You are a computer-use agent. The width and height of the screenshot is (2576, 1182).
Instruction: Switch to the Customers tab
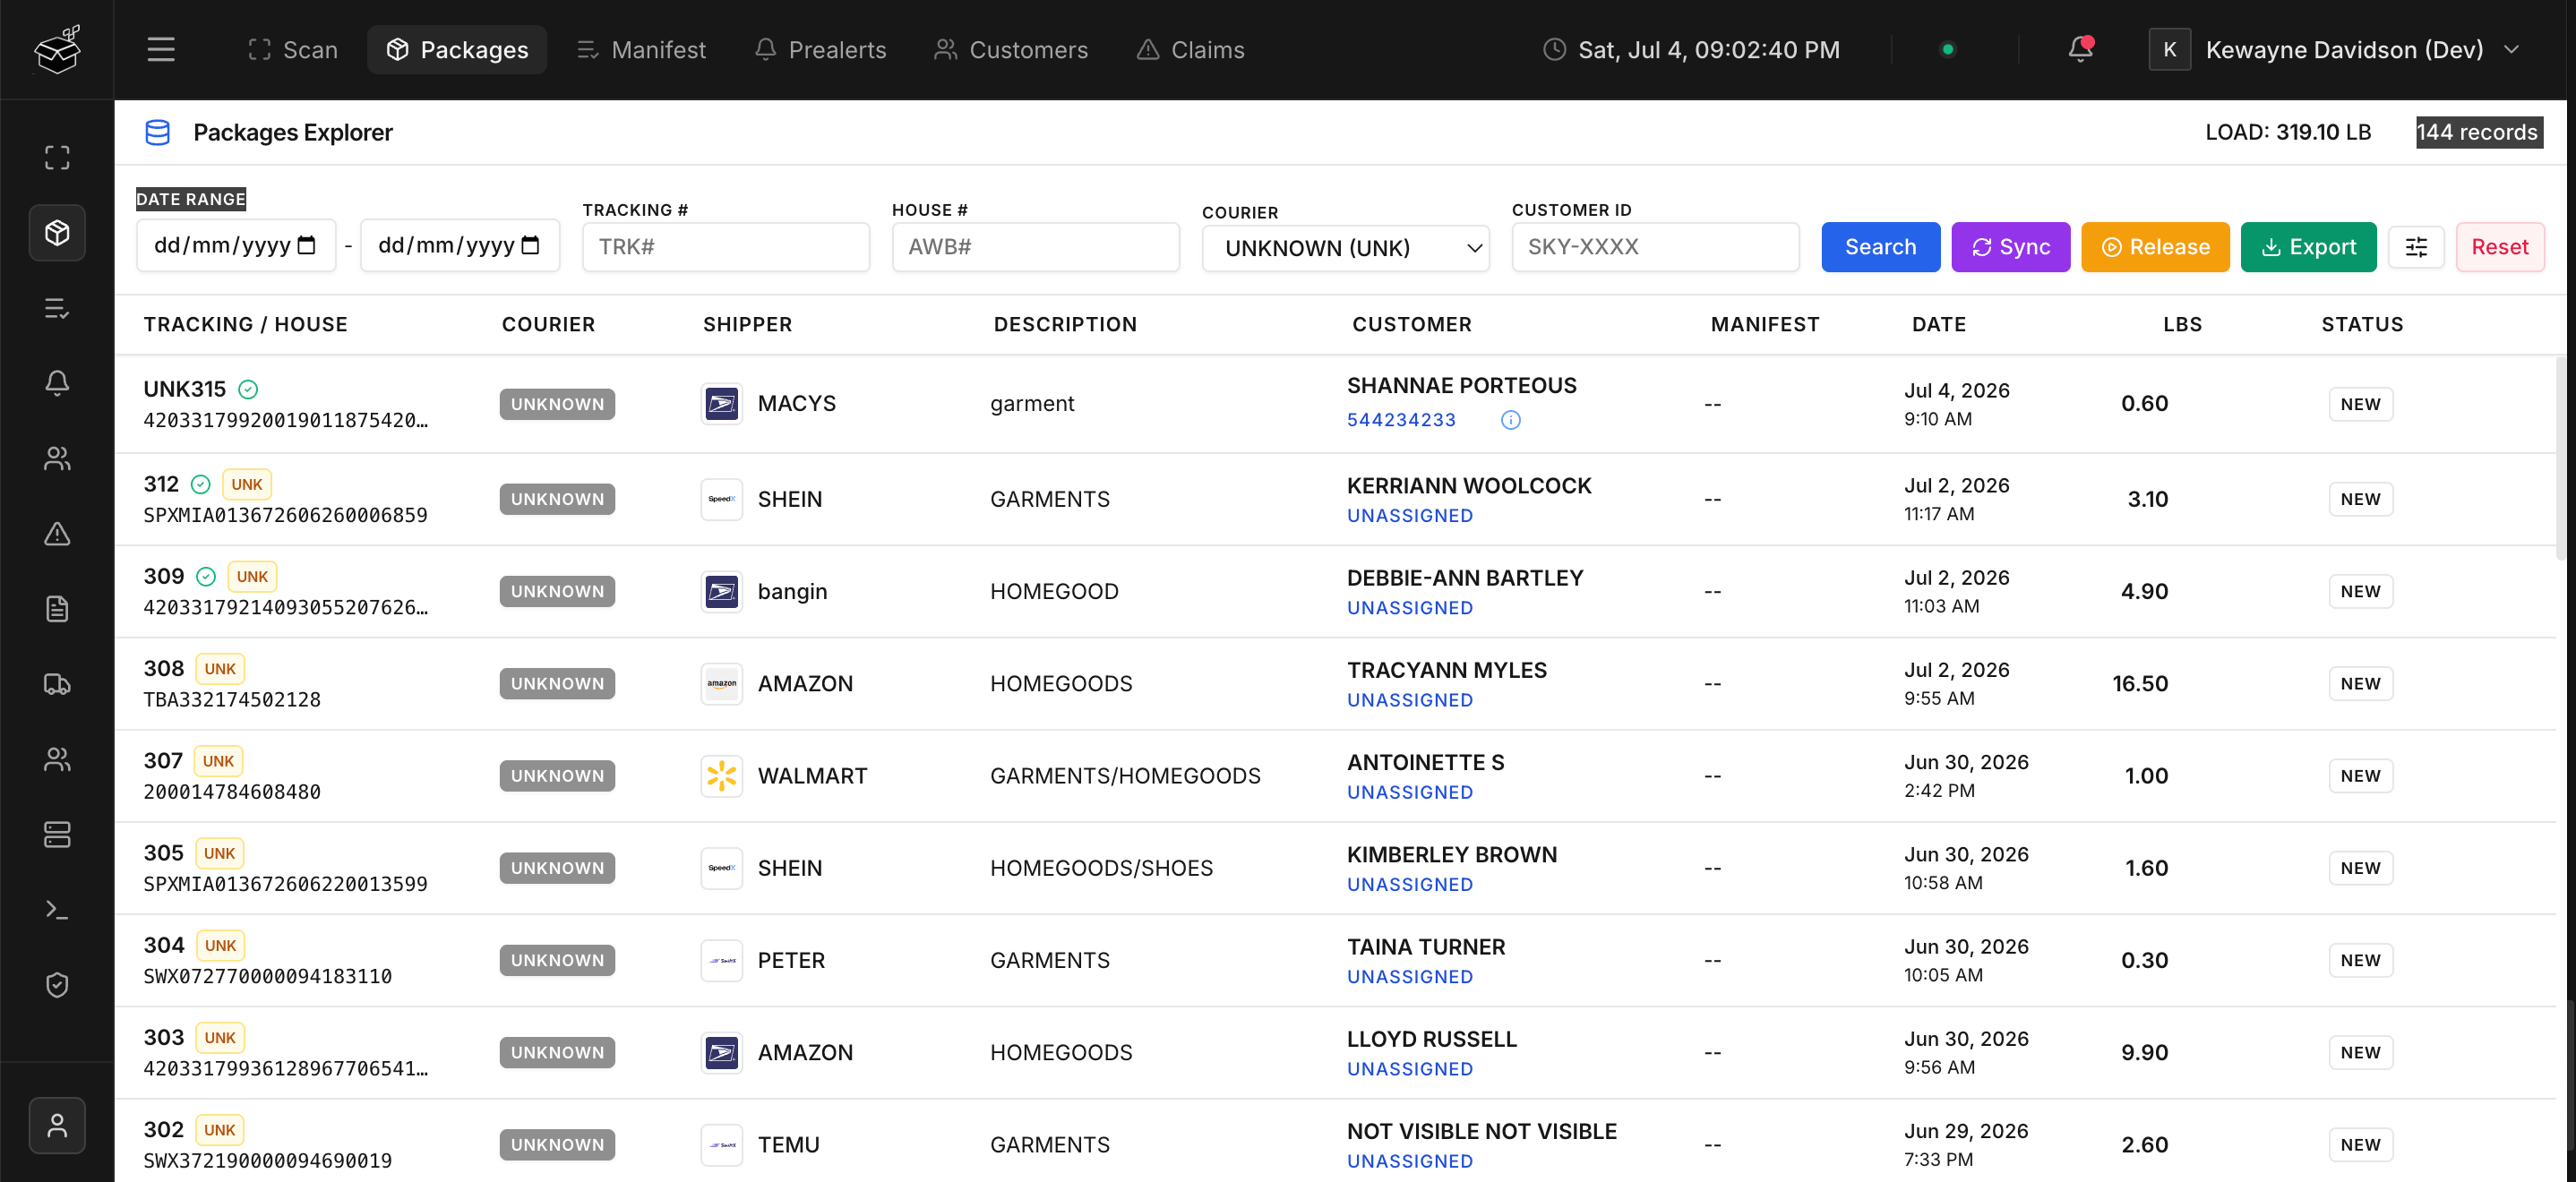pos(1011,49)
